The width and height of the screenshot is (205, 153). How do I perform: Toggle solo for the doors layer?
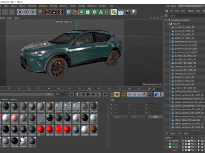(x=183, y=150)
